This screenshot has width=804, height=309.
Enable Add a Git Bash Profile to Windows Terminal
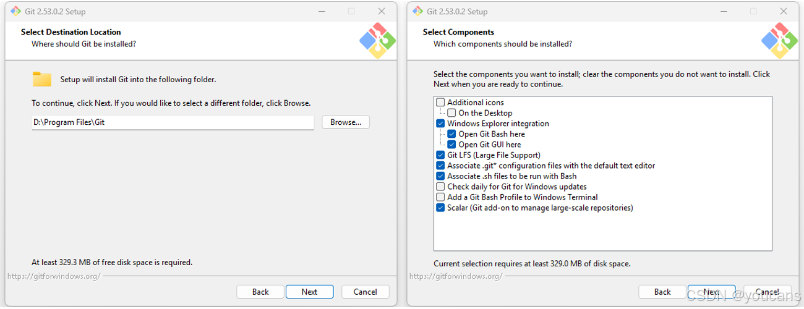(x=440, y=197)
